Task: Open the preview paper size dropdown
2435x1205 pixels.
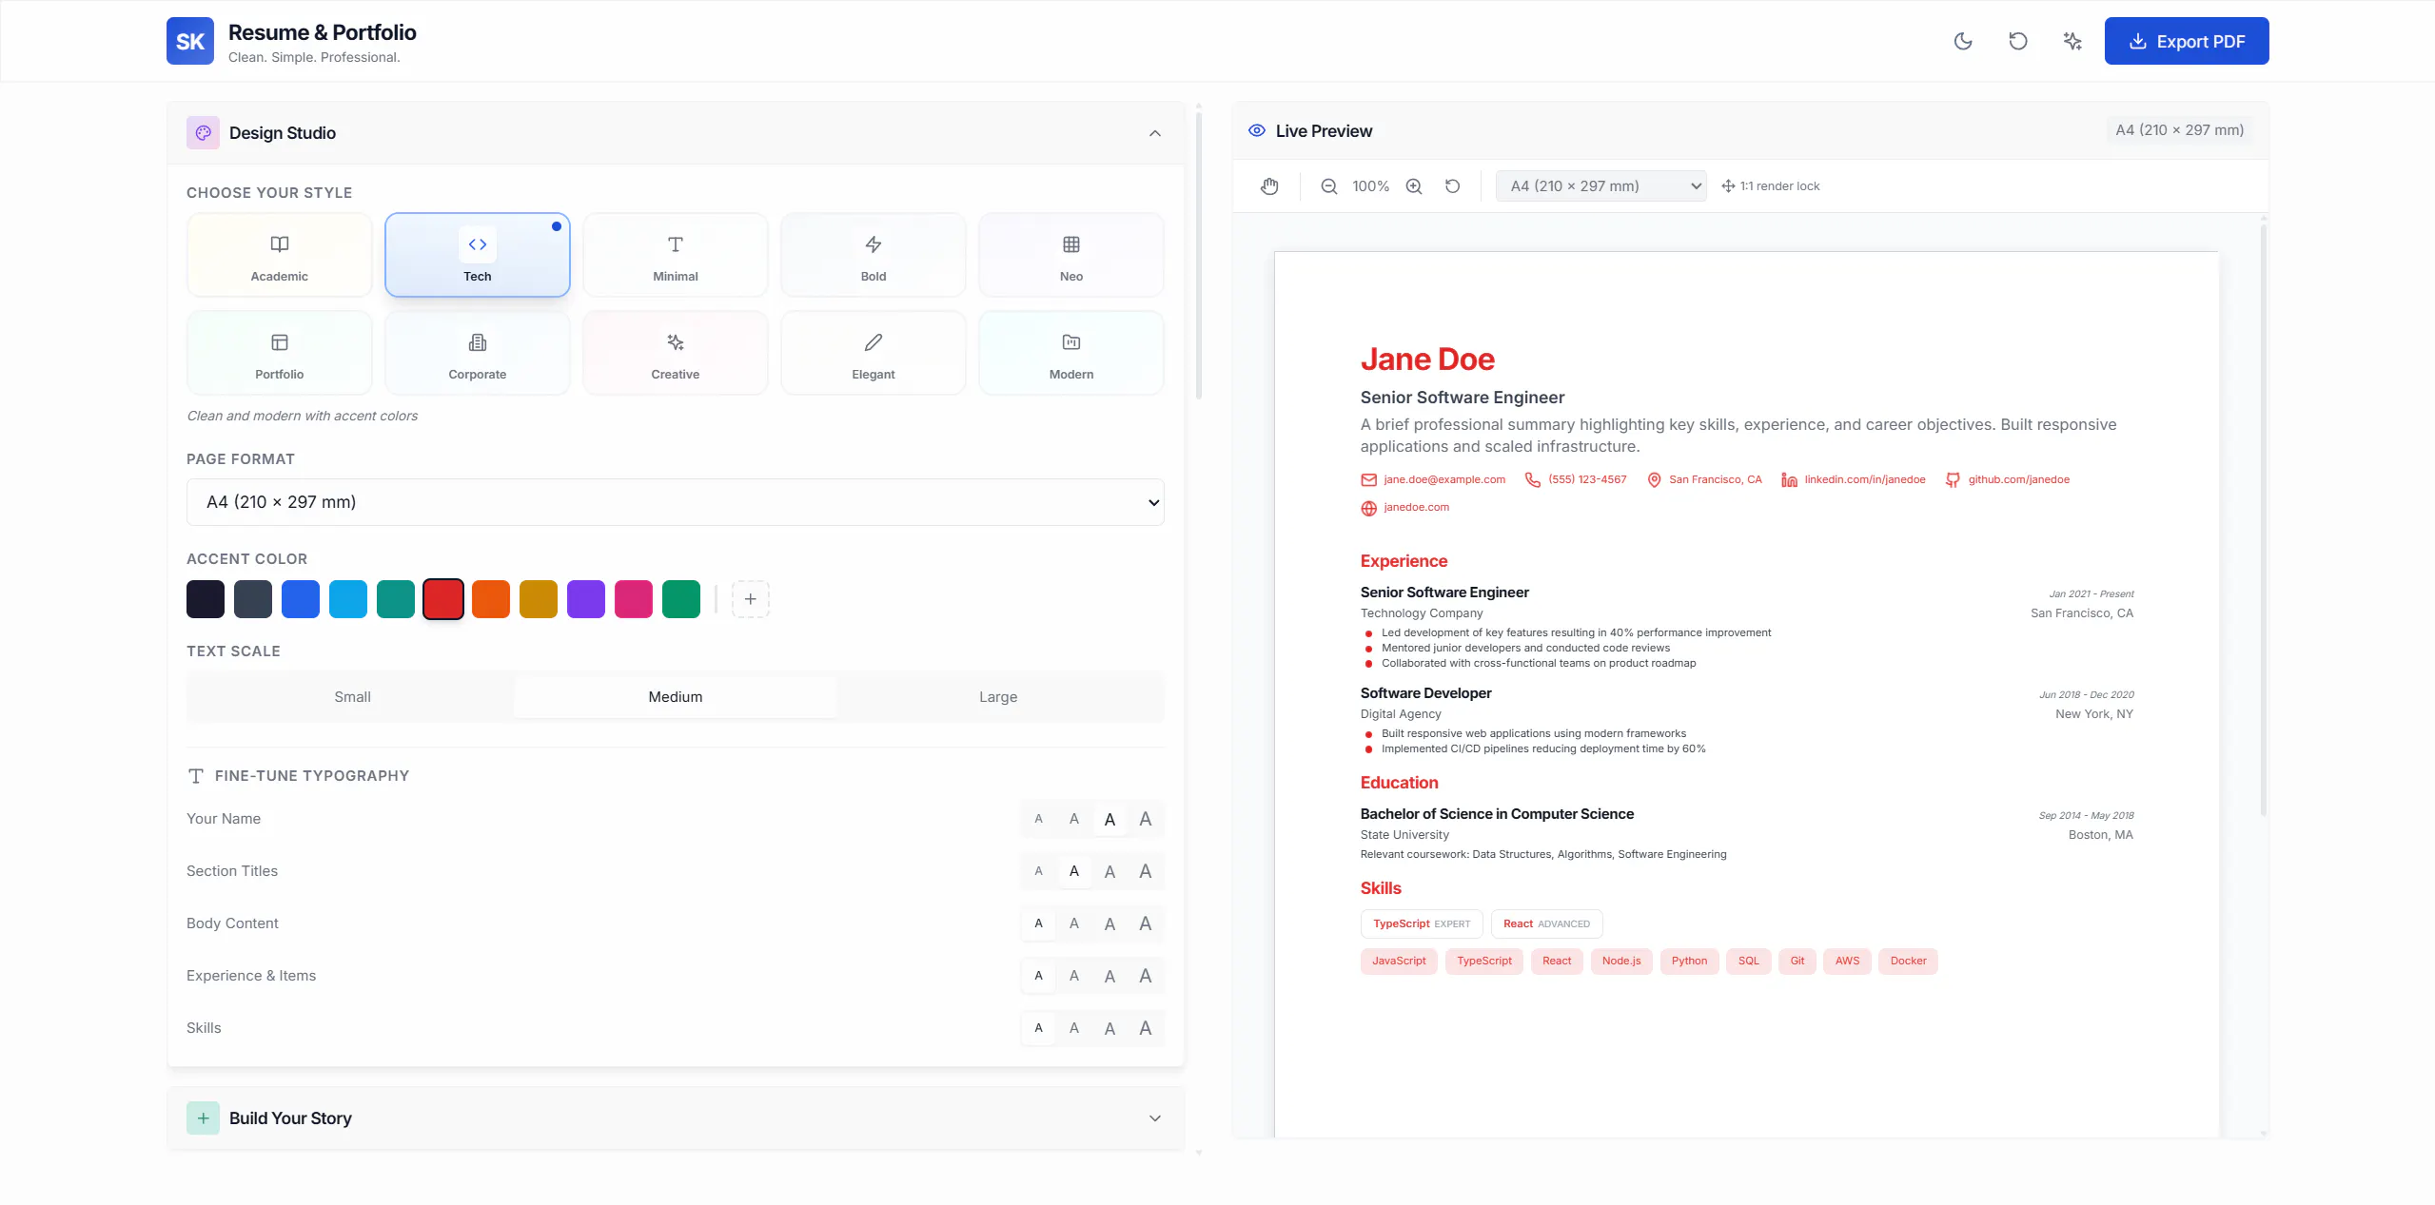Action: point(1600,186)
